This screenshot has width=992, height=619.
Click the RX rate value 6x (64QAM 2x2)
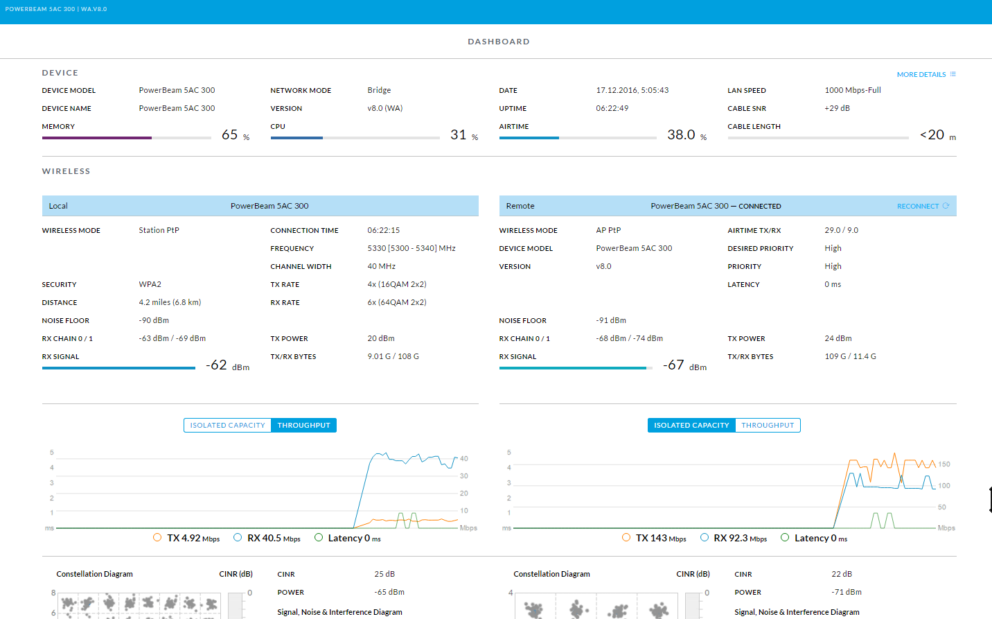coord(397,302)
